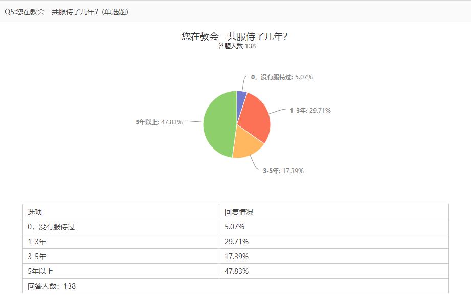The height and width of the screenshot is (297, 471).
Task: Click the 回答人数：138 footer row
Action: point(52,286)
